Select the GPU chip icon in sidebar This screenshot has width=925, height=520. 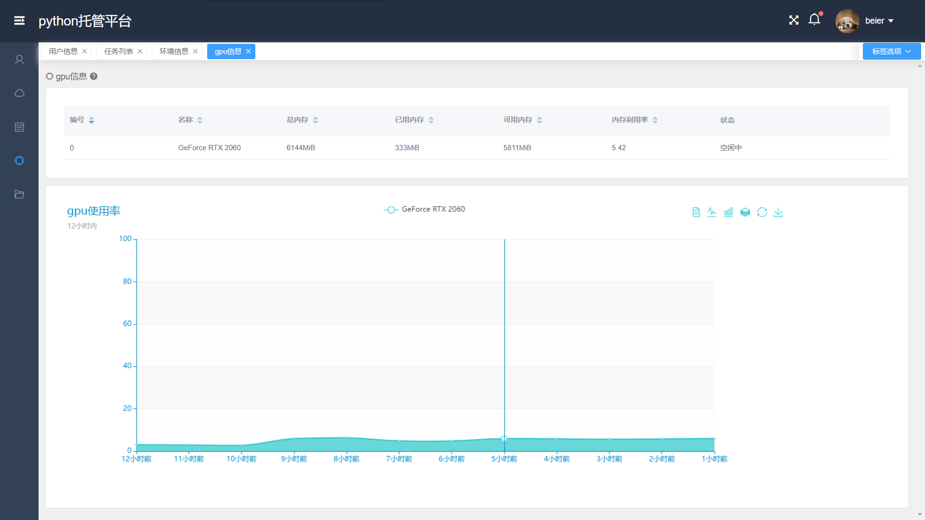pyautogui.click(x=19, y=160)
